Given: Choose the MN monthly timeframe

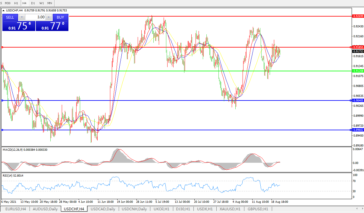Looking at the screenshot, I should tap(50, 3).
